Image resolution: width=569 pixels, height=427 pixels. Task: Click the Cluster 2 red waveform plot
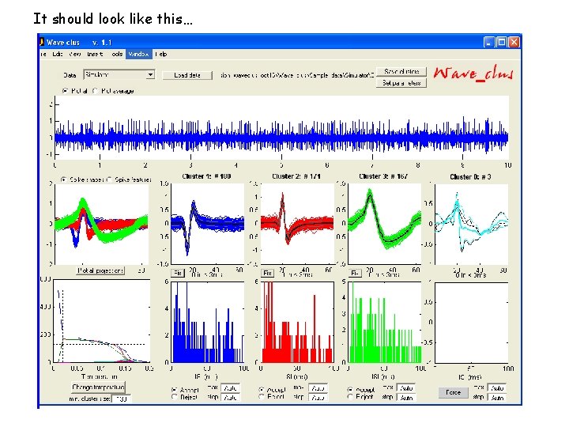pos(297,225)
